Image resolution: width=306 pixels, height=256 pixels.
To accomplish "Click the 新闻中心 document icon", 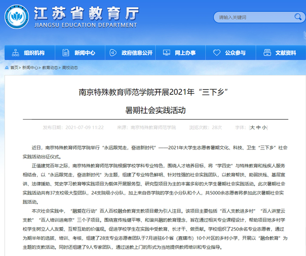I will [x=66, y=53].
